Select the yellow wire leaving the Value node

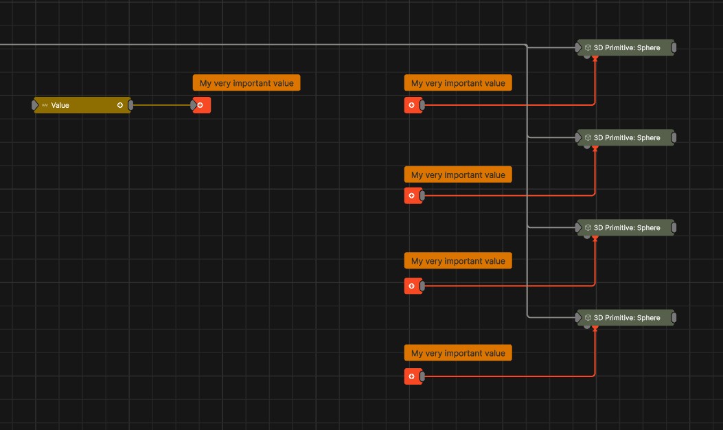pos(161,105)
